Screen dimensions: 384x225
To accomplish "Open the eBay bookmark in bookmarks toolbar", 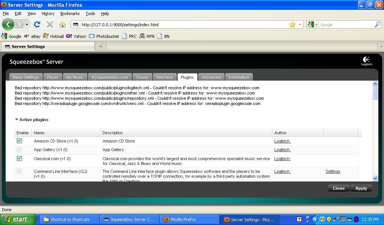I will click(32, 36).
